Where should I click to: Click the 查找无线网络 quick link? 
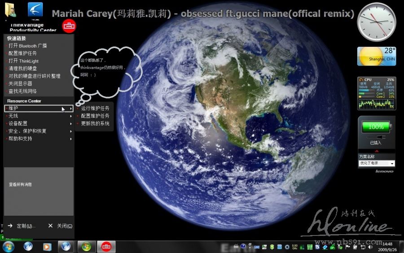click(22, 91)
